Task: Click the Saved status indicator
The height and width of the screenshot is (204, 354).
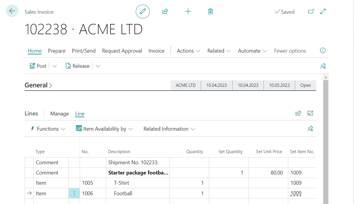Action: pos(284,12)
